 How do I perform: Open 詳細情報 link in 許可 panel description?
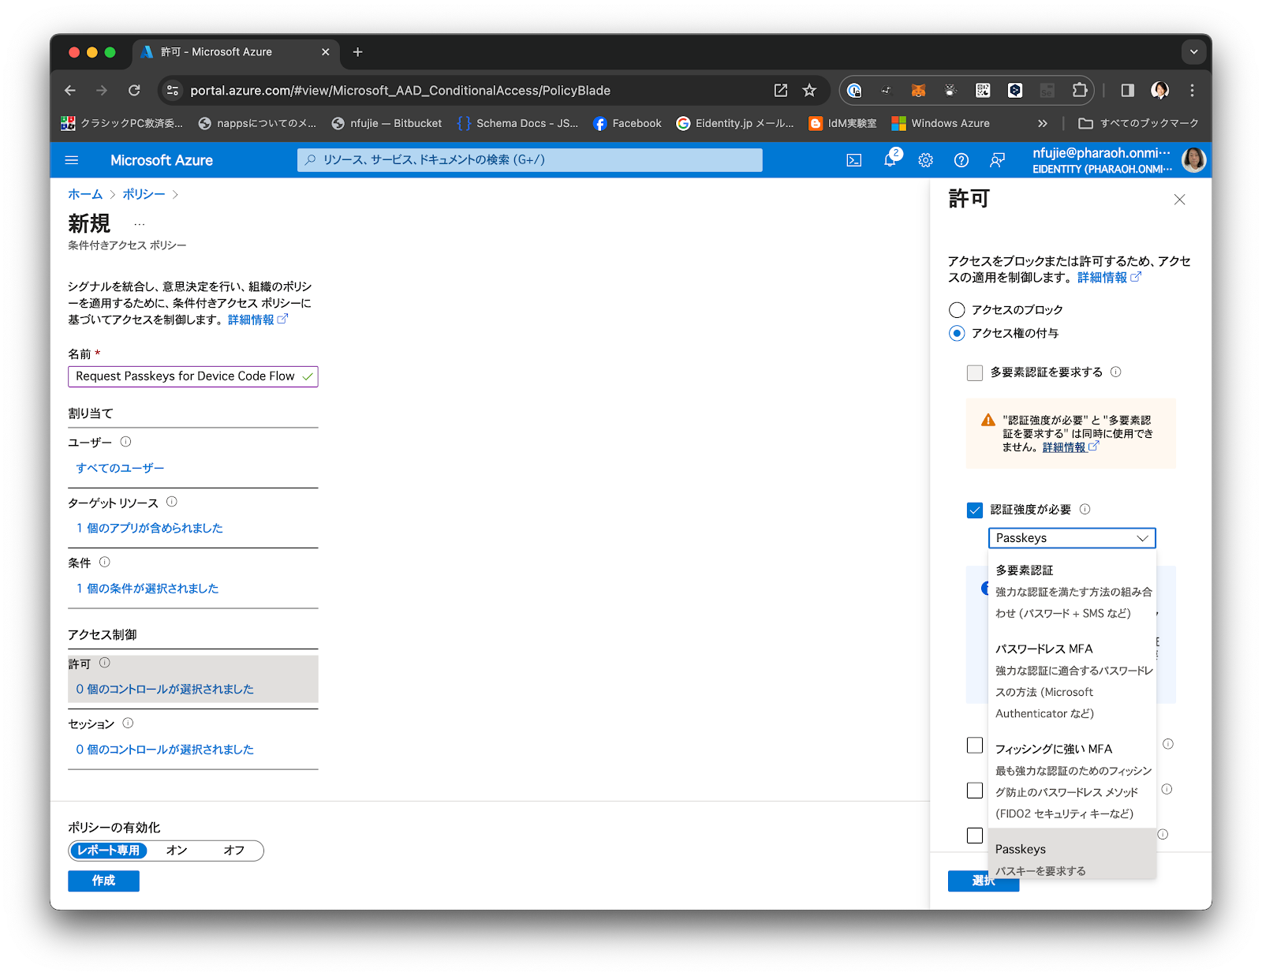click(x=1109, y=277)
